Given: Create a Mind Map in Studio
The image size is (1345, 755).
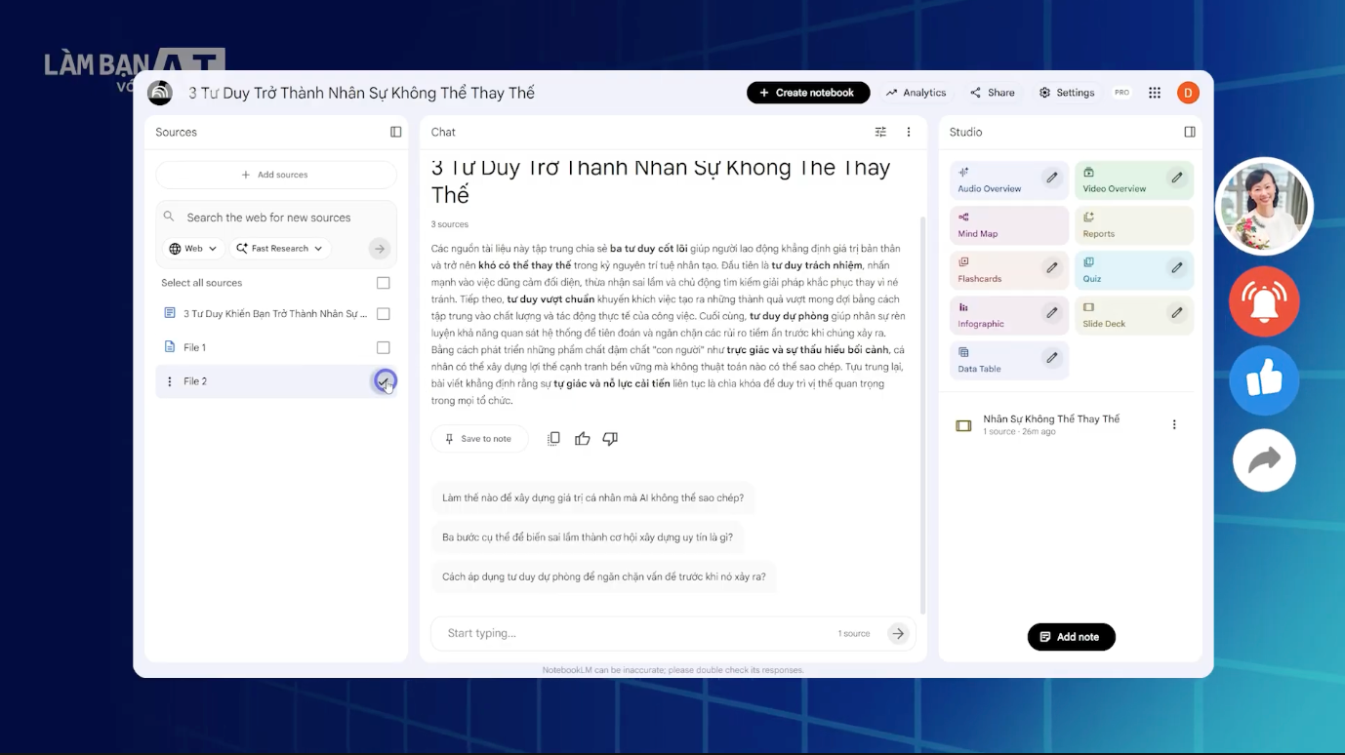Looking at the screenshot, I should point(996,225).
